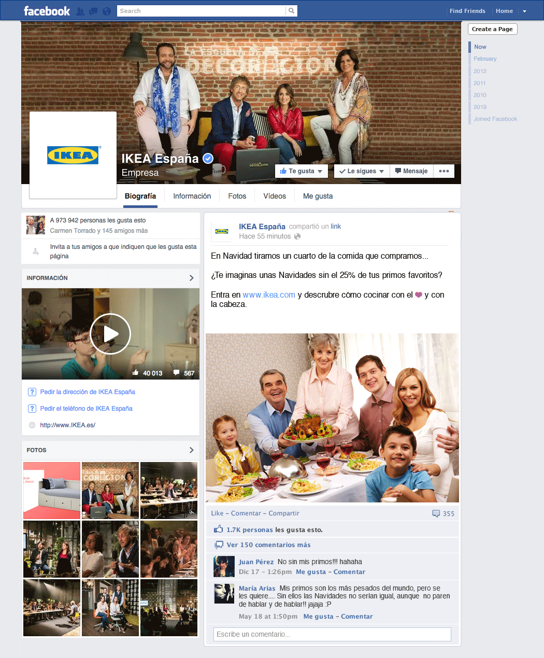
Task: Click the thumbs-up icon next to 1.7K personas
Action: coord(219,529)
